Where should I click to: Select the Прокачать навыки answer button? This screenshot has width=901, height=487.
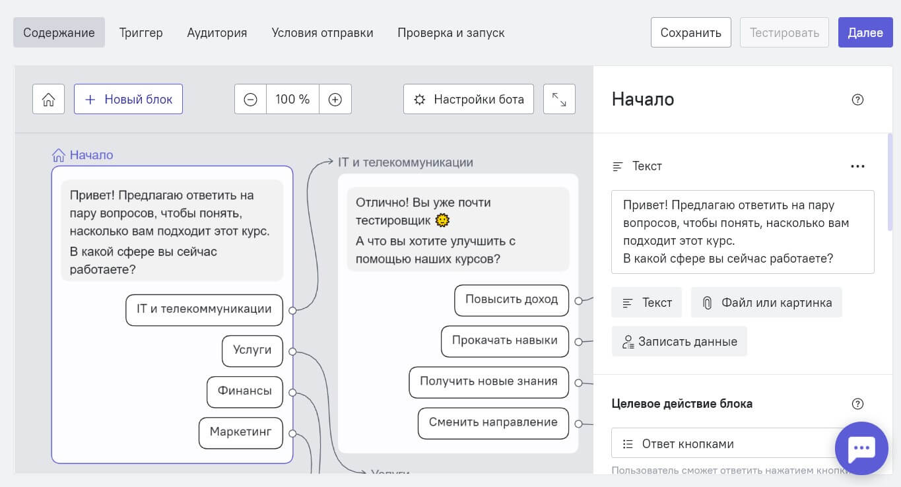click(x=505, y=341)
